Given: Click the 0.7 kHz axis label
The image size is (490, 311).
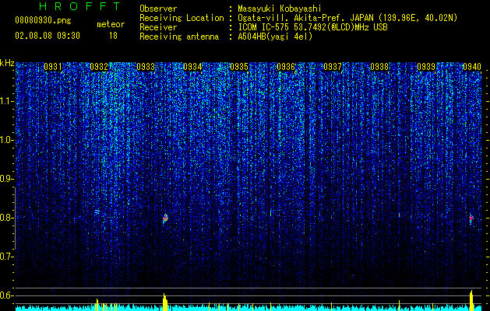Looking at the screenshot, I should [5, 257].
